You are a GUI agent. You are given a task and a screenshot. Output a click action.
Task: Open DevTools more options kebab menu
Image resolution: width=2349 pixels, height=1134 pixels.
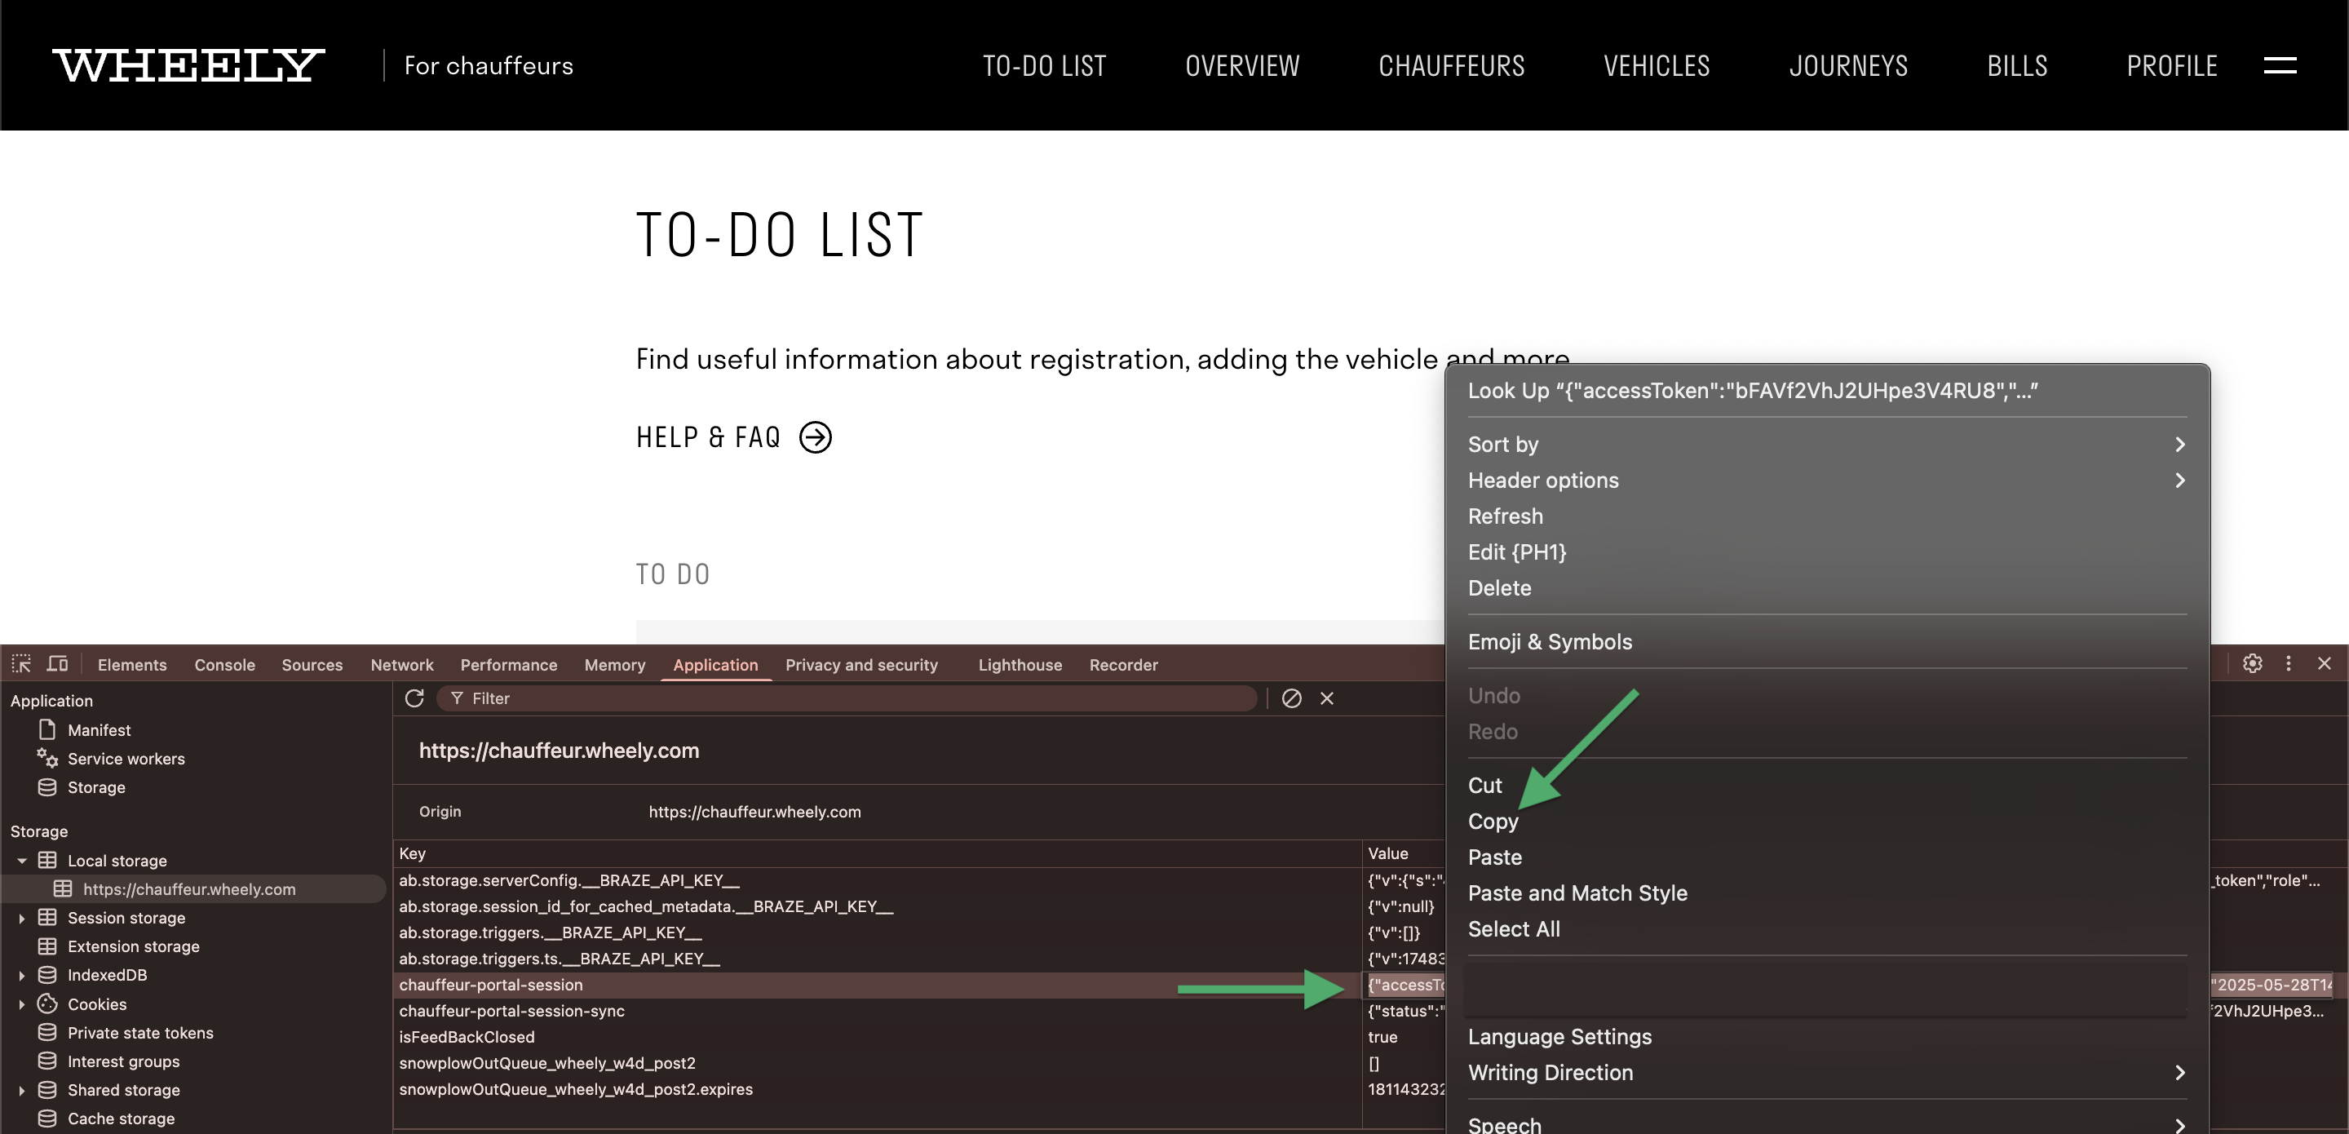point(2288,663)
